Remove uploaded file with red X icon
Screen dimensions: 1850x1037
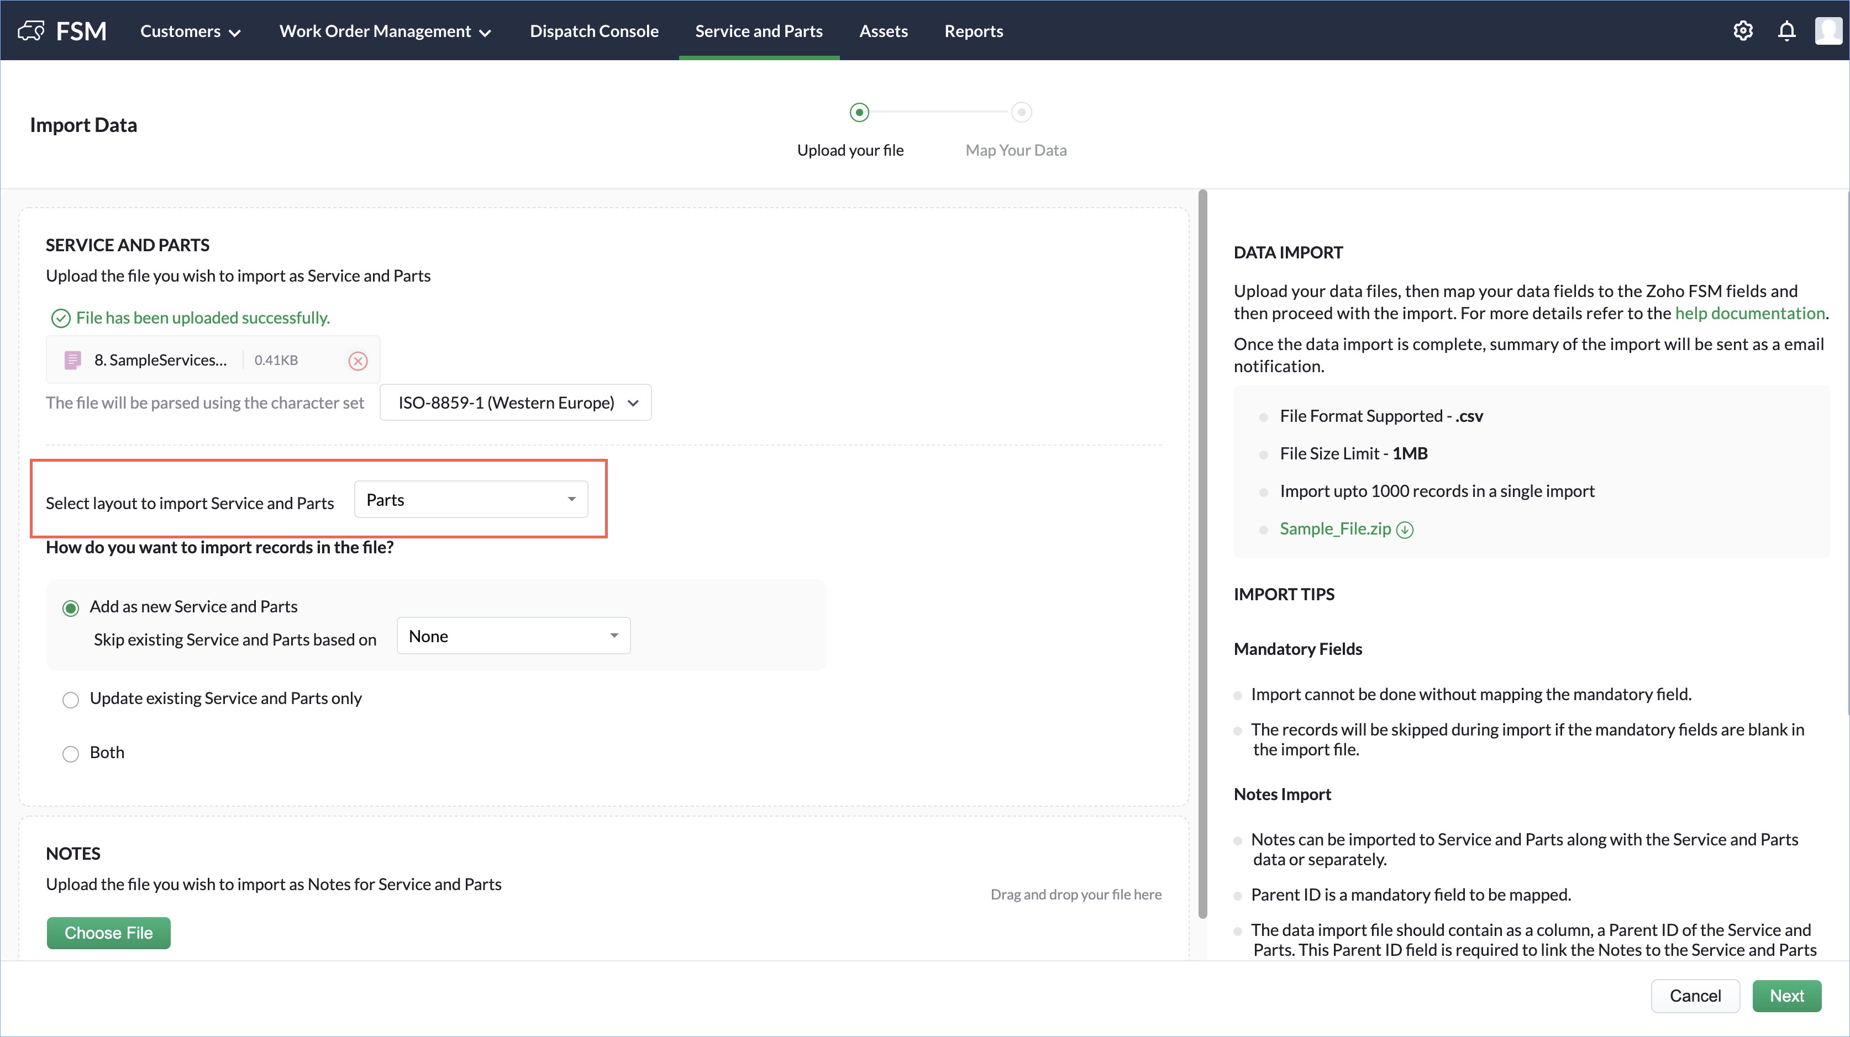[358, 360]
